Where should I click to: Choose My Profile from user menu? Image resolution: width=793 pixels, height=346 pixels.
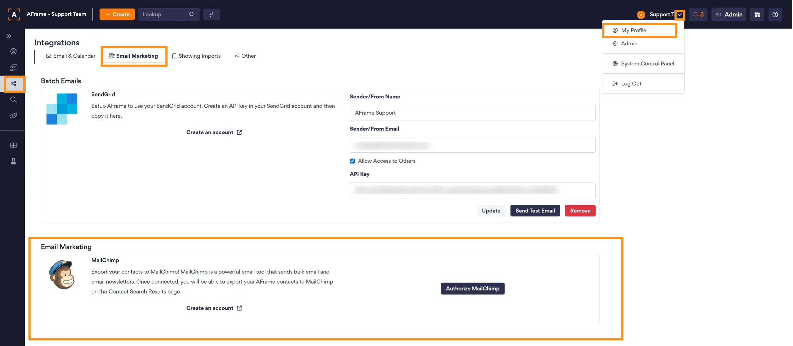(x=634, y=30)
